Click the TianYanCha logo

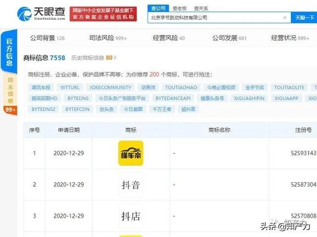point(41,13)
